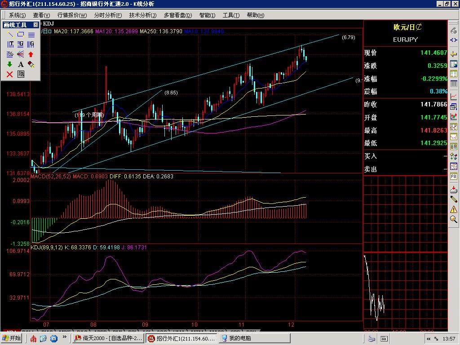Click the (6.79) channel line annotation
This screenshot has width=460, height=345.
349,37
